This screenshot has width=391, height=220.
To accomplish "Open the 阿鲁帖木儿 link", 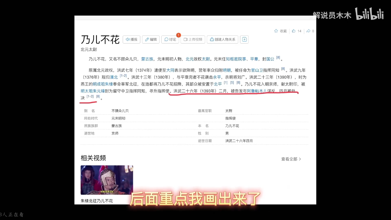I will 257,91.
